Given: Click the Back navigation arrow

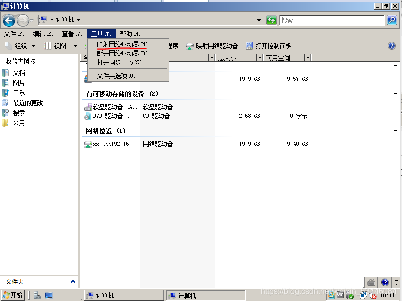Looking at the screenshot, I should [x=9, y=20].
